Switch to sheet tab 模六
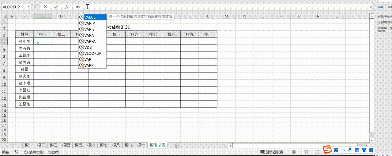Image resolution: width=392 pixels, height=156 pixels. point(91,145)
